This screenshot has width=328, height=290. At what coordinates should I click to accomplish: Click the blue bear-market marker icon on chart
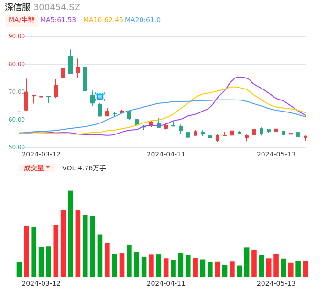click(x=100, y=97)
